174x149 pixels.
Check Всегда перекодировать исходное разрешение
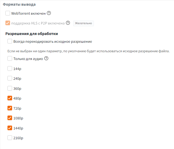[x=10, y=41]
